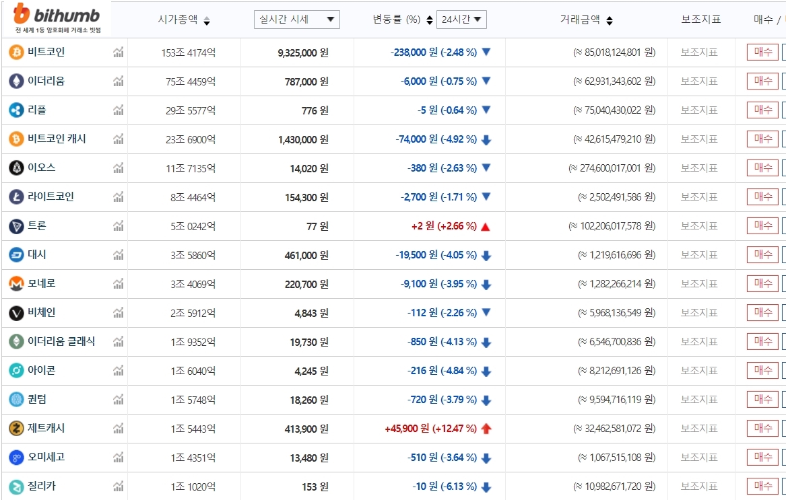The width and height of the screenshot is (786, 500).
Task: Open the chart icon for 이더리움
Action: 119,81
